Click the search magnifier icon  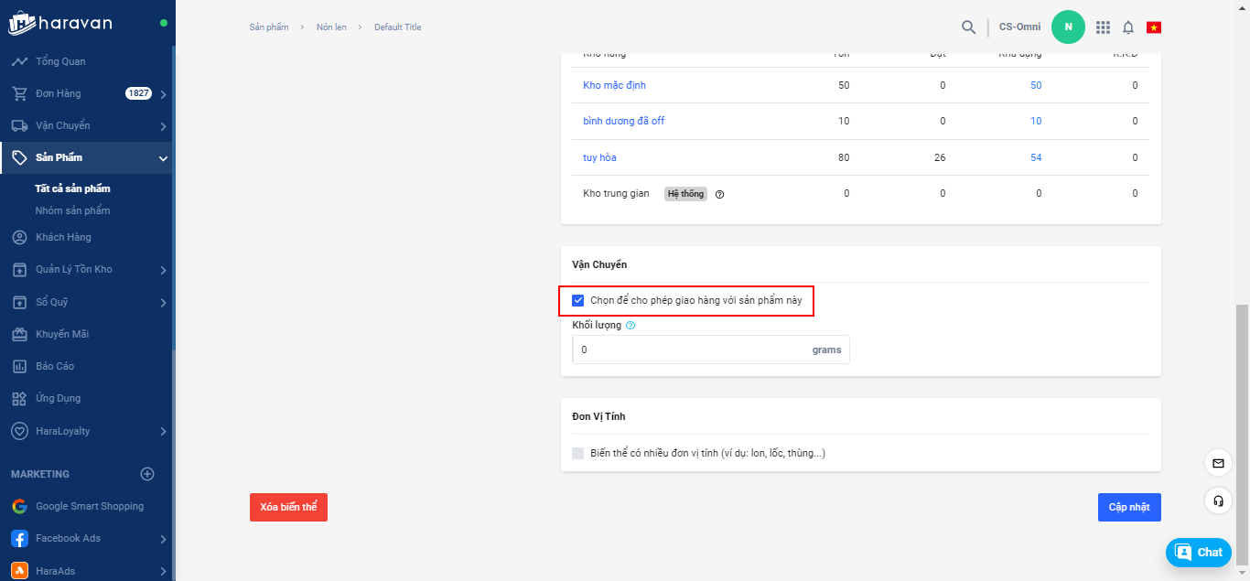968,27
